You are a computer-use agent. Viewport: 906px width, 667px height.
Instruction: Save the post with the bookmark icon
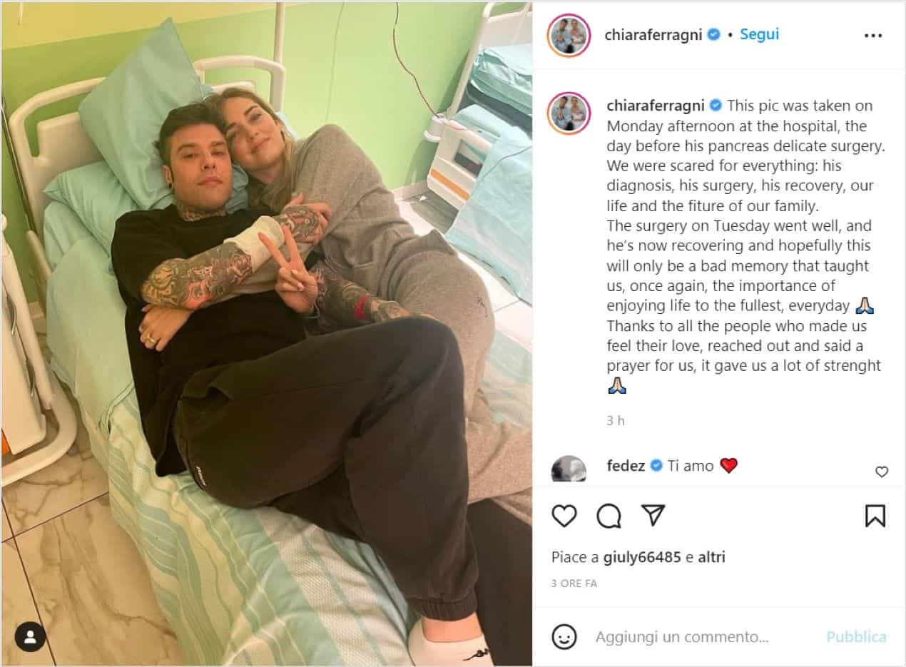(x=875, y=516)
